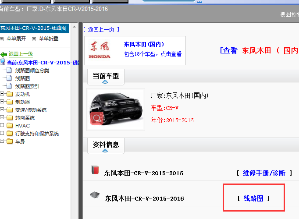Expand the 发动机 tree node

(2, 94)
